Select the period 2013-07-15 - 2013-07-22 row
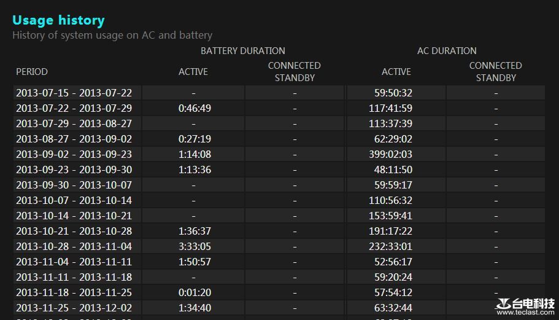Screen dimensions: 559x320 tap(74, 93)
